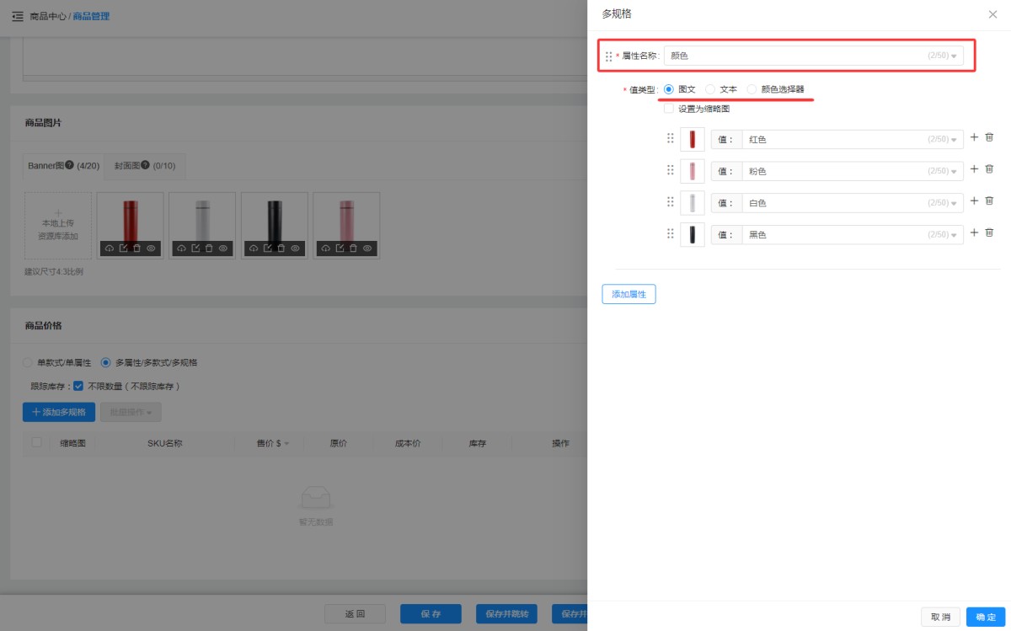Click the 保存并跳转 button
The image size is (1011, 631).
(507, 614)
